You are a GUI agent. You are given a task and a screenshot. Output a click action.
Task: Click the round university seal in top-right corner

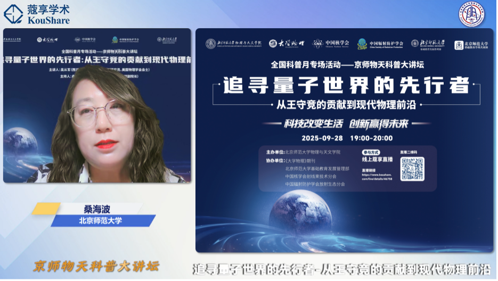pyautogui.click(x=471, y=14)
